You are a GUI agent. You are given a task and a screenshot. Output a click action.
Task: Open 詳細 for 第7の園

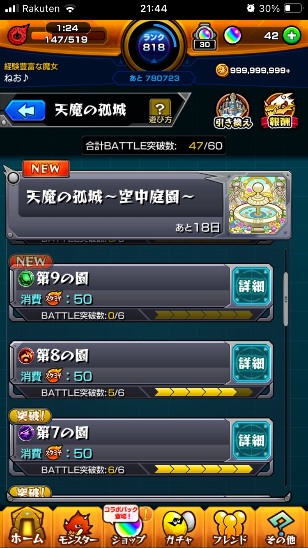click(252, 440)
